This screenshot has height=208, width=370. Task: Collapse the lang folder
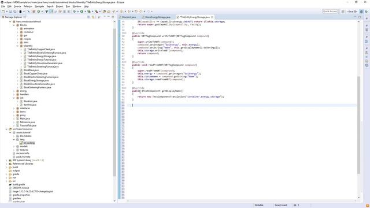coord(14,139)
